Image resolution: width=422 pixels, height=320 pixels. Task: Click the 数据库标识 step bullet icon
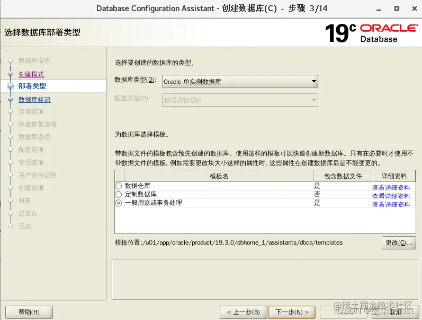pos(10,100)
